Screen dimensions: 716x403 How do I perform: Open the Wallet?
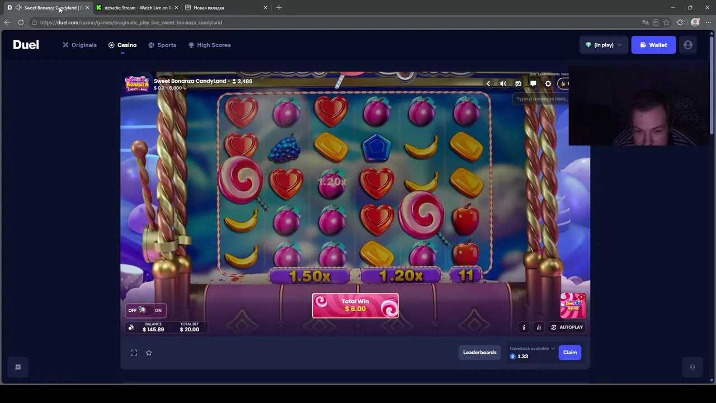653,45
